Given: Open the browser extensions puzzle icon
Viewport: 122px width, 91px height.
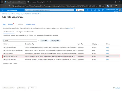Looking at the screenshot, I should click(x=111, y=6).
